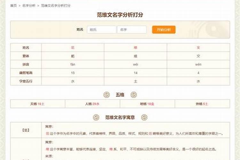Select the stroke count cell 4

tap(198, 73)
